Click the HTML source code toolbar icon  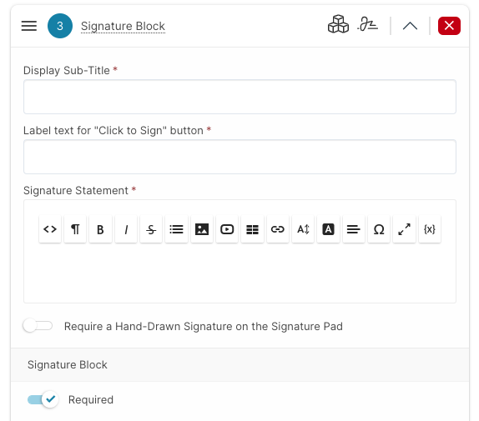point(50,229)
